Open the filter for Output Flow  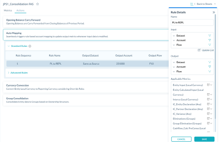209,72
